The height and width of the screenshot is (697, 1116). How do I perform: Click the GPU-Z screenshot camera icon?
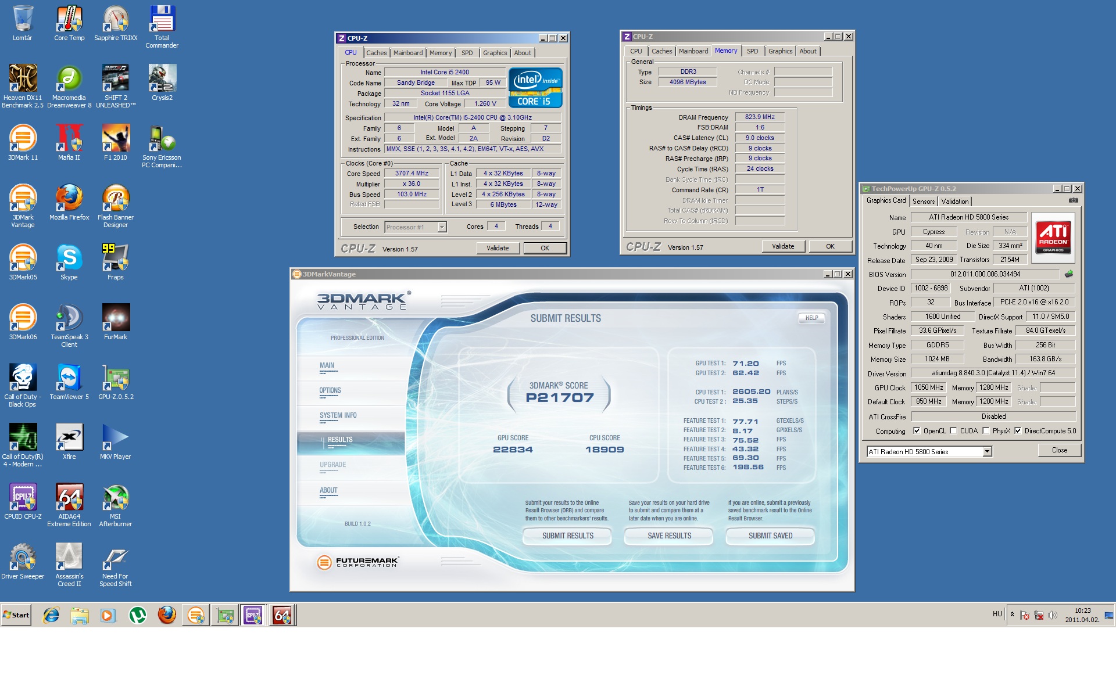pyautogui.click(x=1073, y=200)
